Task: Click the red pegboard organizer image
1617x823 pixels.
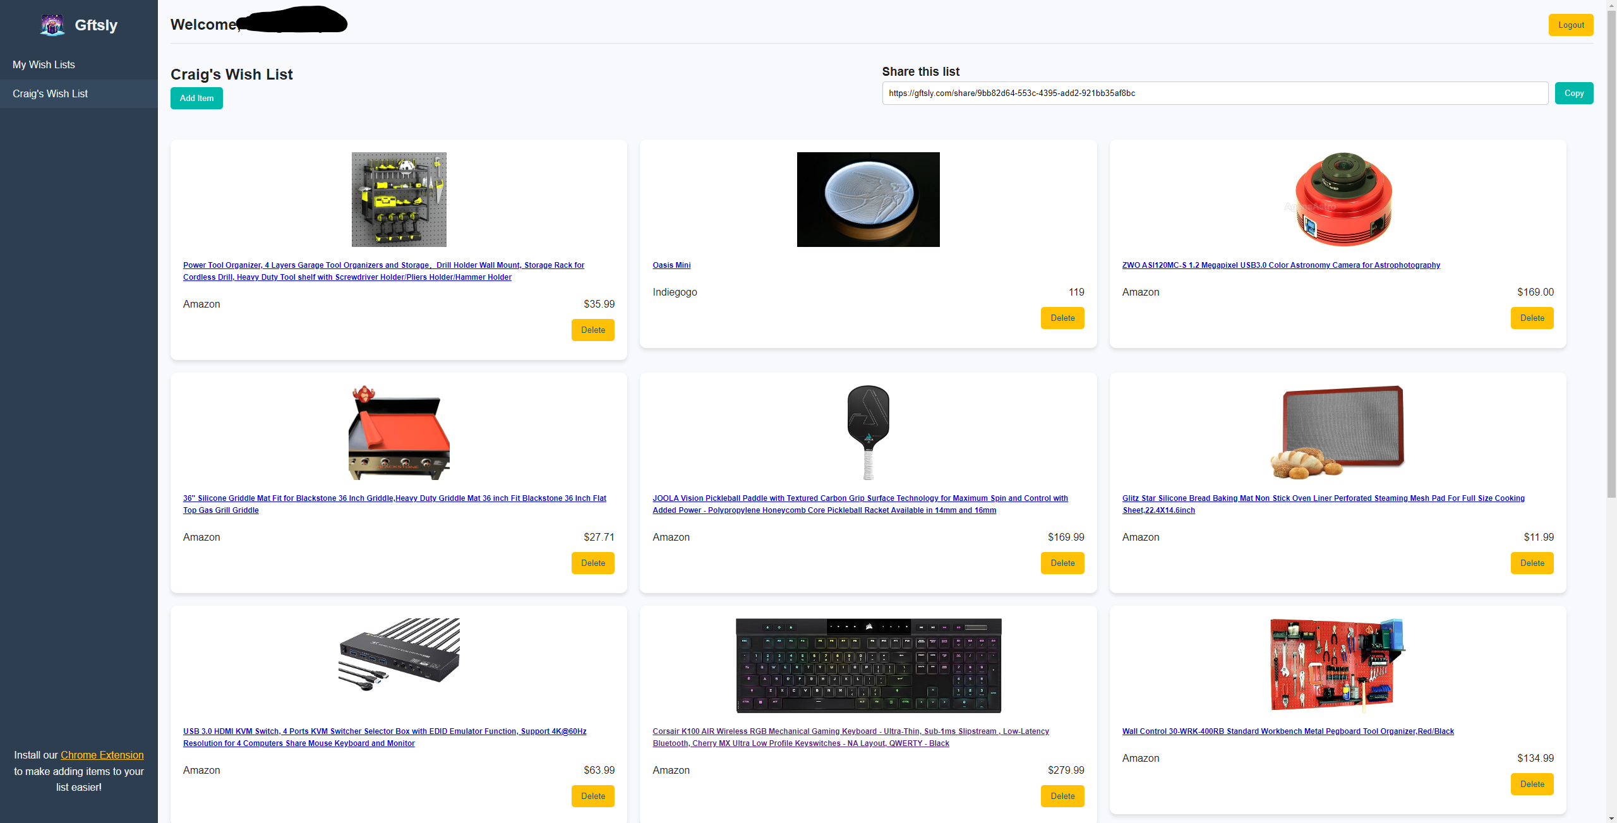Action: [x=1337, y=666]
